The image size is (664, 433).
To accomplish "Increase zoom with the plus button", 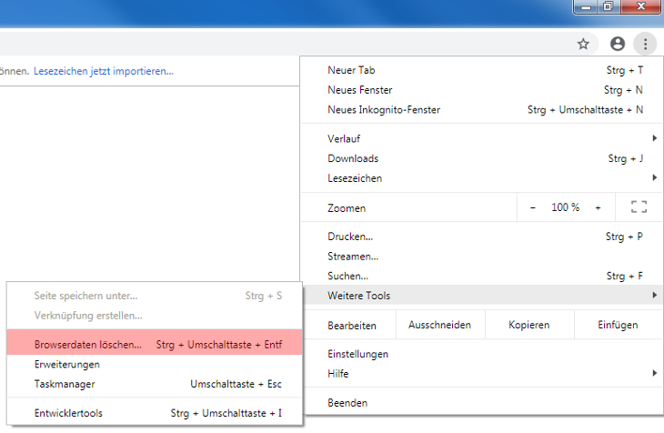I will [598, 207].
